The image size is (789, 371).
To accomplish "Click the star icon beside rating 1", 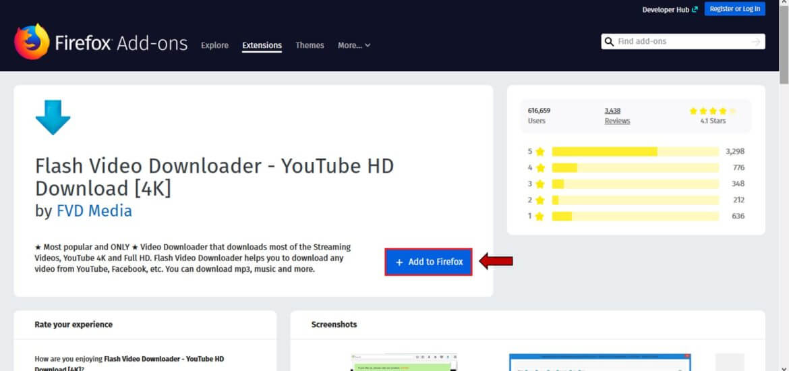I will point(540,217).
